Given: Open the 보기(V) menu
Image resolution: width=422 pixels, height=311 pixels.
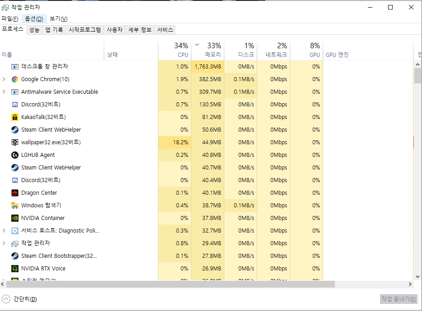Looking at the screenshot, I should click(58, 19).
